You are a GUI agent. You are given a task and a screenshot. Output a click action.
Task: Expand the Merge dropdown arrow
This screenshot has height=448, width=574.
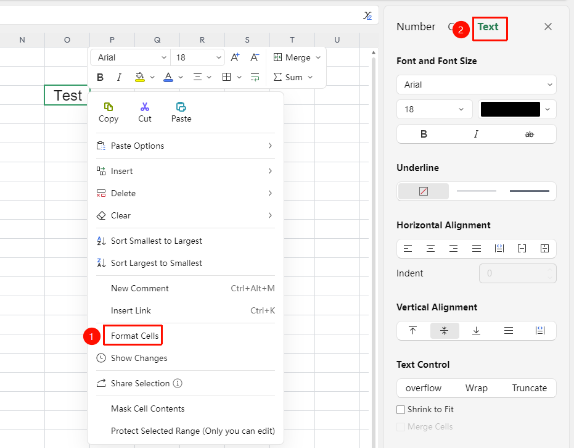318,57
